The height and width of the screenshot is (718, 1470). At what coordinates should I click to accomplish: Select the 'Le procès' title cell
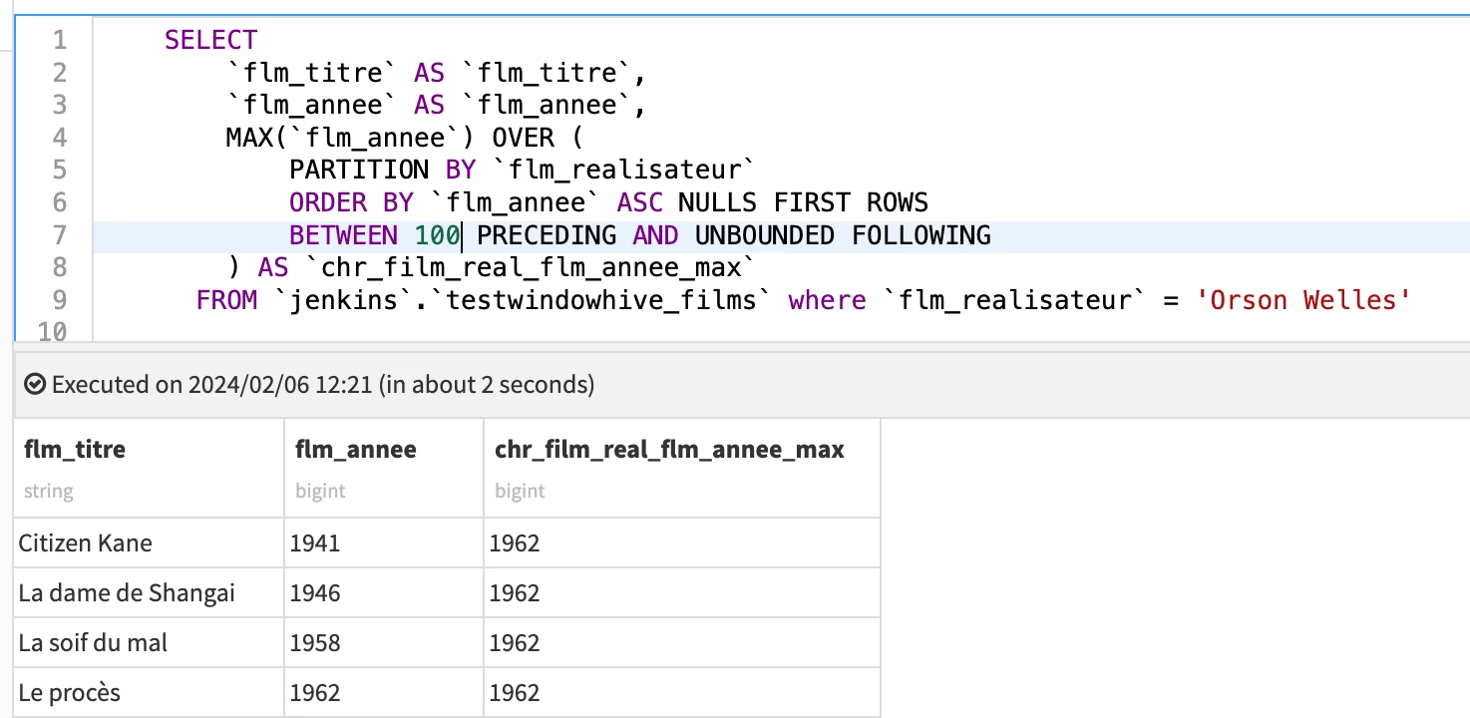click(x=150, y=693)
